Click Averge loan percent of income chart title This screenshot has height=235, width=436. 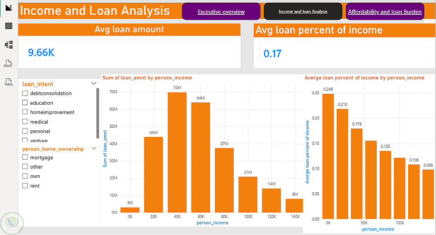tap(364, 78)
